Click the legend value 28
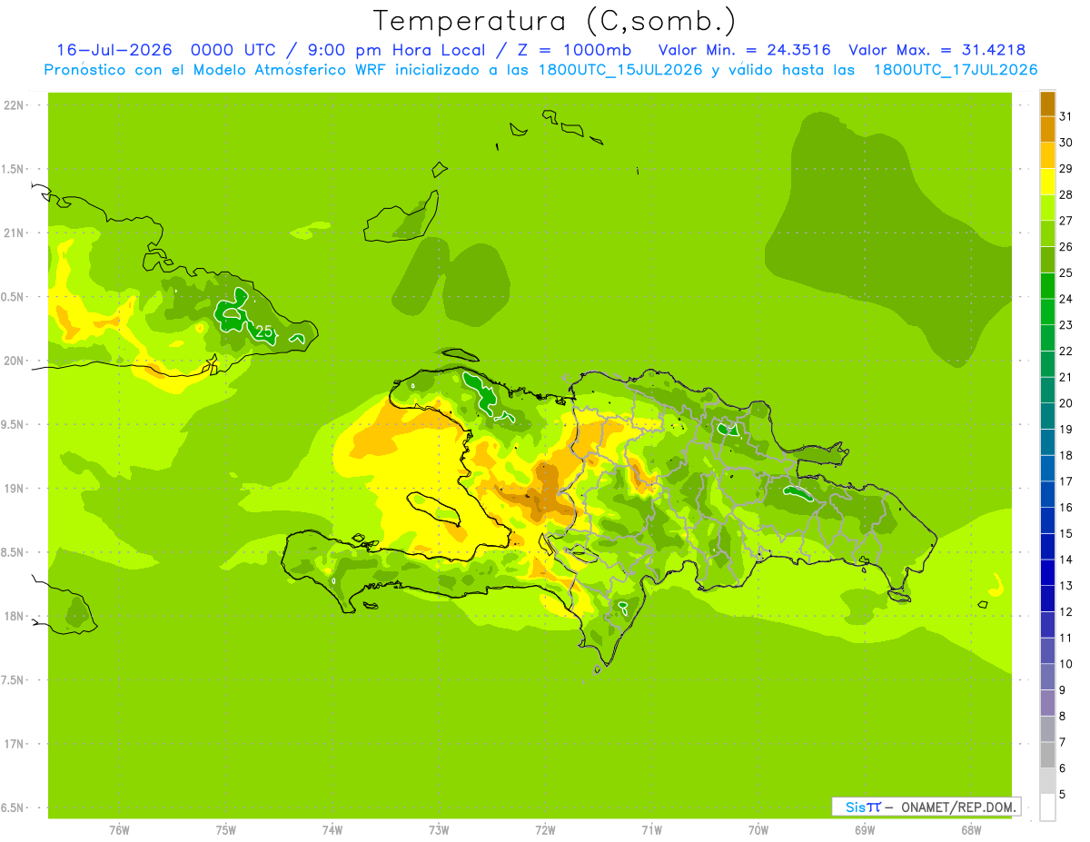The width and height of the screenshot is (1090, 842). coord(1065,194)
